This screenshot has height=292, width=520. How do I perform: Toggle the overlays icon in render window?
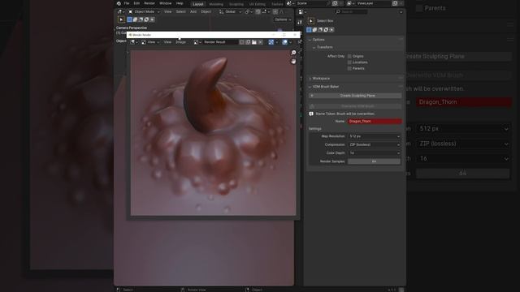click(x=285, y=42)
